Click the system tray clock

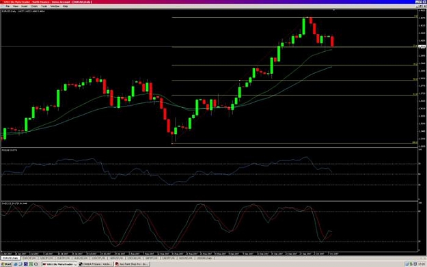click(x=422, y=264)
